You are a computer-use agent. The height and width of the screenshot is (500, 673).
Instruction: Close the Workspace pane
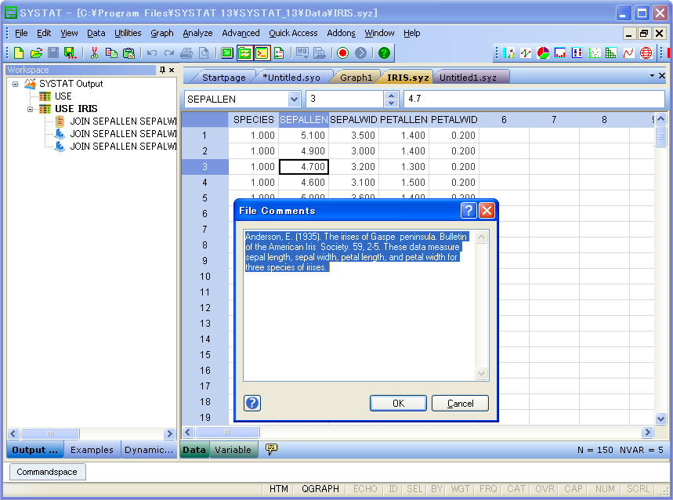pyautogui.click(x=172, y=70)
